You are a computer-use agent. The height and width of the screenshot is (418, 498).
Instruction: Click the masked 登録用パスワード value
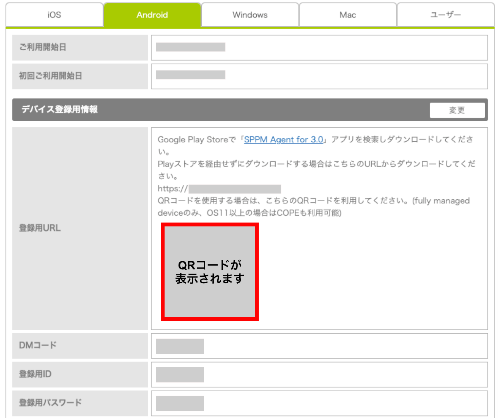(180, 403)
